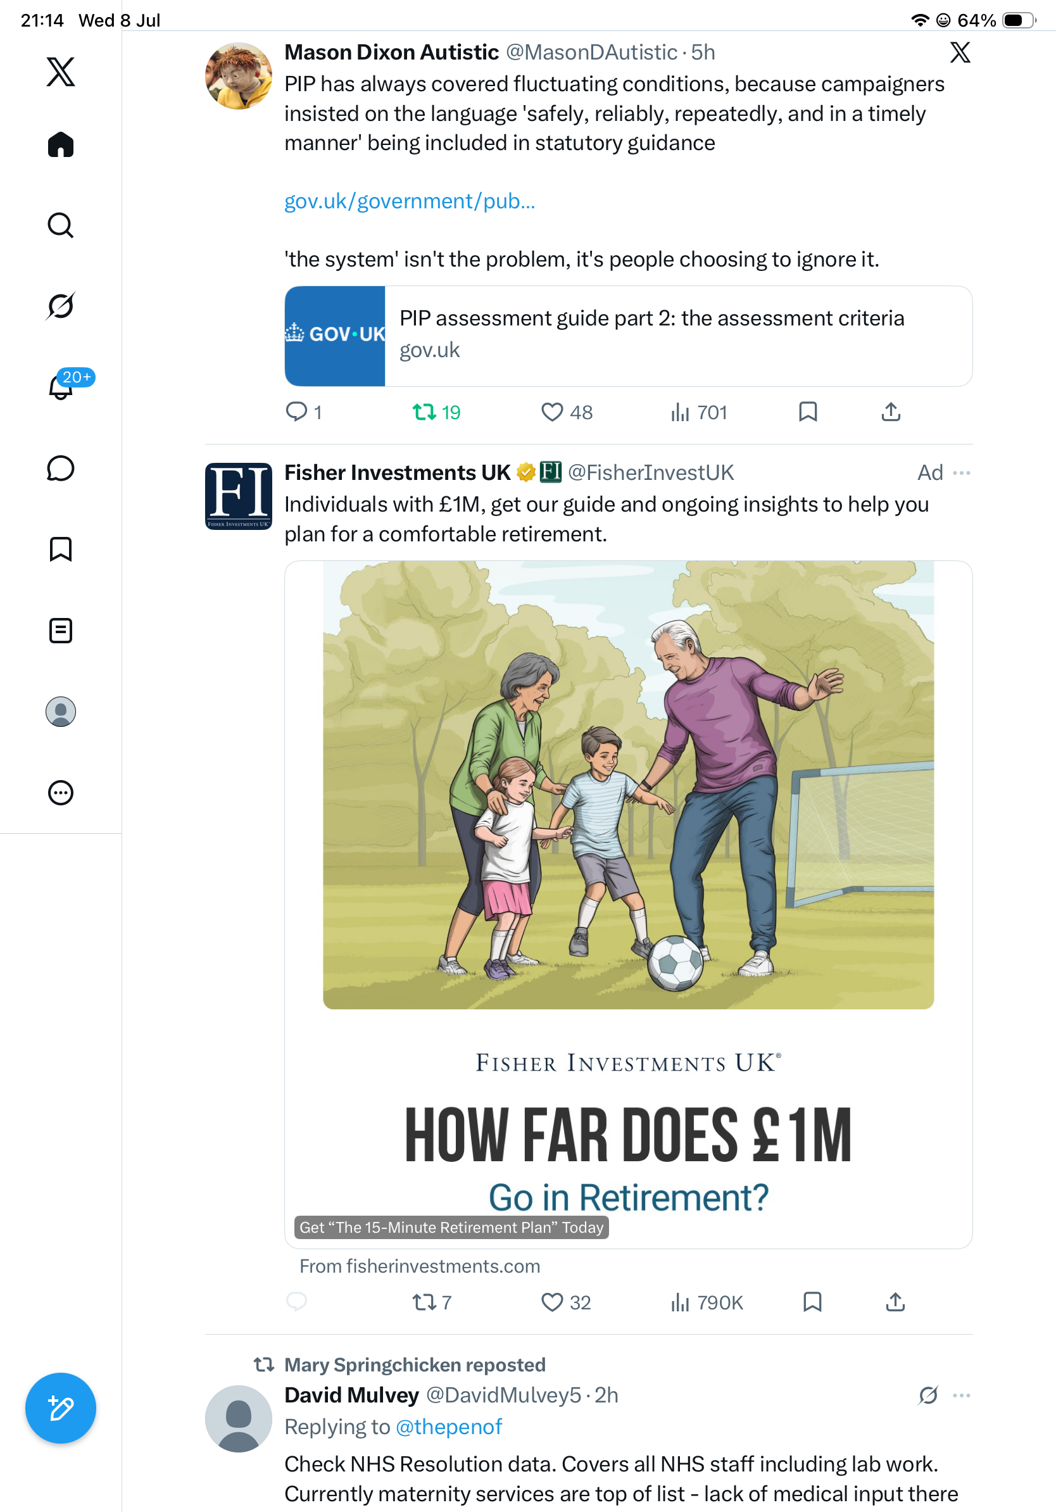Open more options on Fisher Investments ad
This screenshot has height=1512, width=1056.
pyautogui.click(x=961, y=473)
